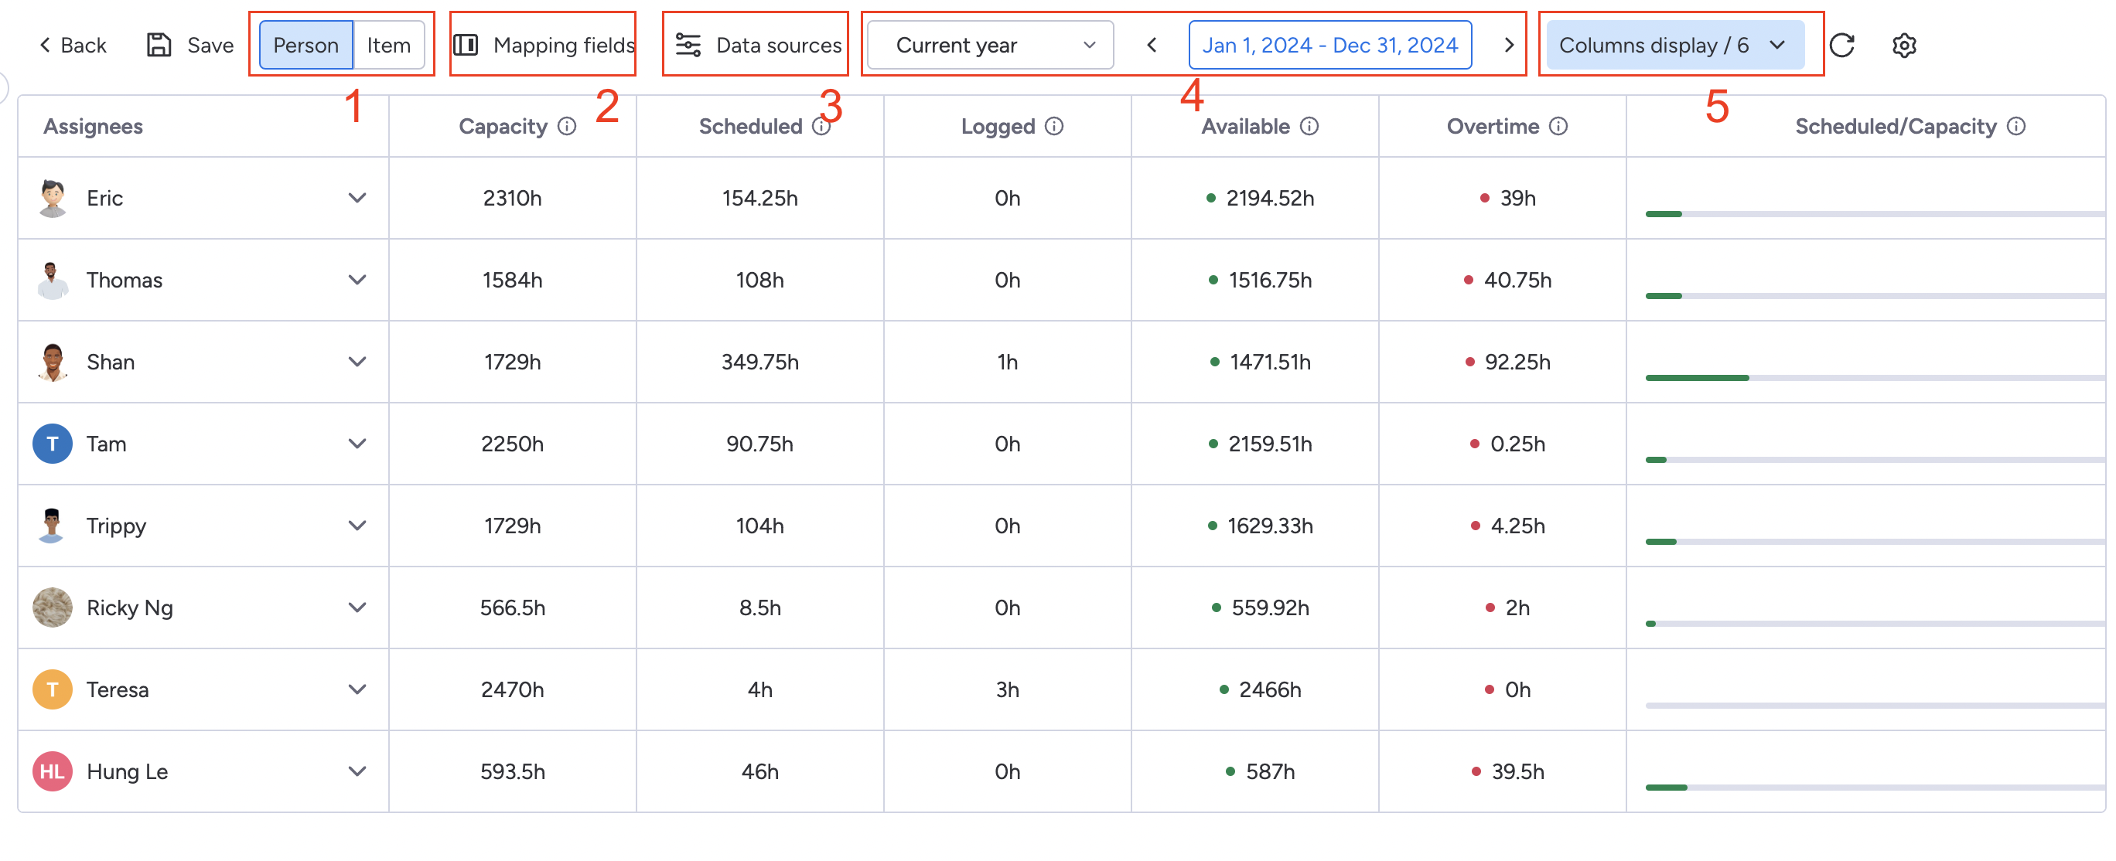Screen dimensions: 2116x861
Task: Click the Assignees column header
Action: pyautogui.click(x=93, y=125)
